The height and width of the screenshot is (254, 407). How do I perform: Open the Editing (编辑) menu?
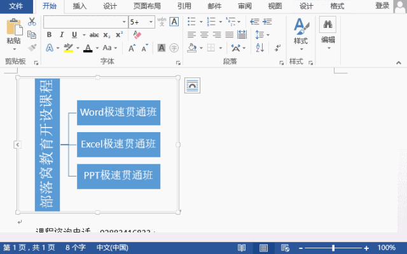click(x=328, y=34)
